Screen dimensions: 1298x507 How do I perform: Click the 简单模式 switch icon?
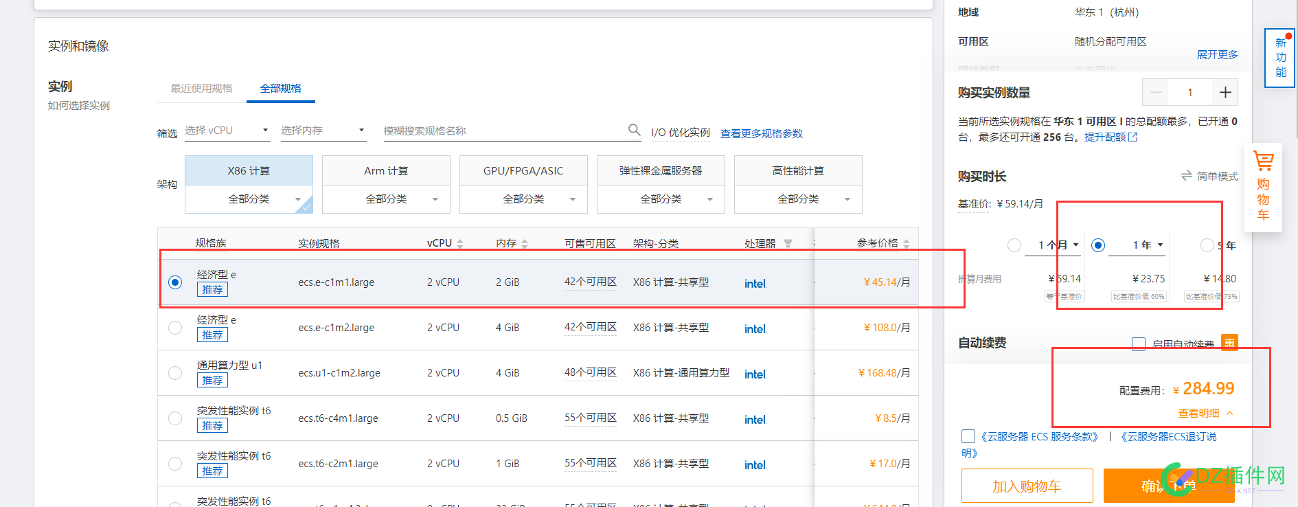click(x=1187, y=176)
